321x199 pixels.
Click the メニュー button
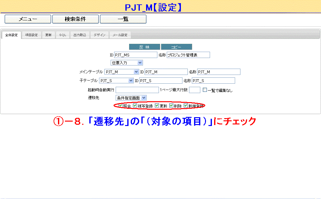28,19
